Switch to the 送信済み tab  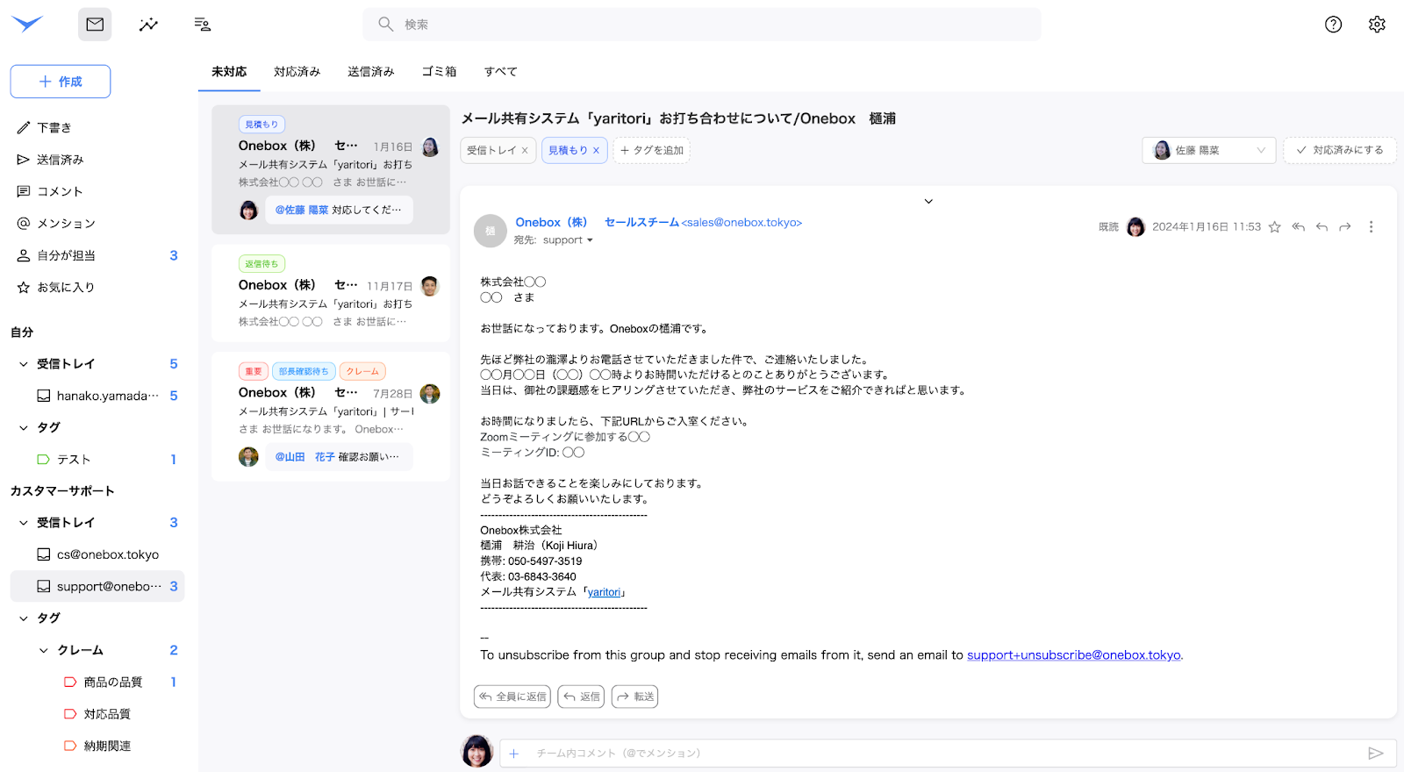coord(371,72)
